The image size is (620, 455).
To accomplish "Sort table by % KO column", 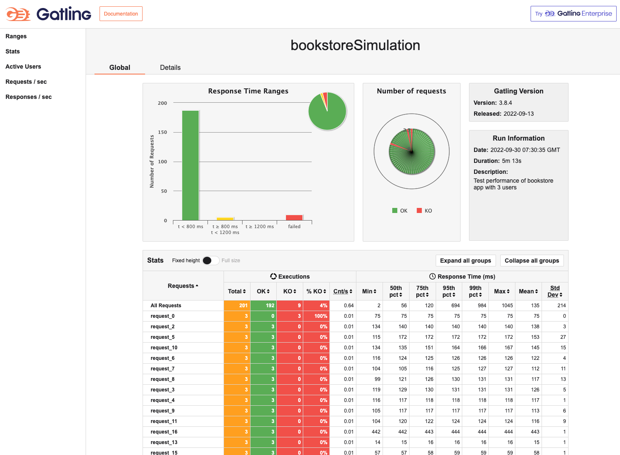I will coord(316,291).
